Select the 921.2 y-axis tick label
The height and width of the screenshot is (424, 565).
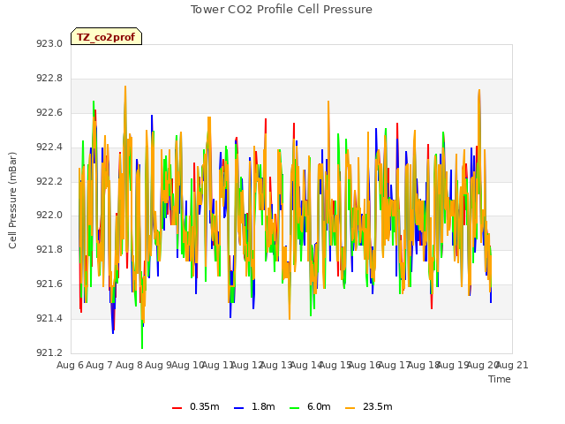tap(49, 352)
